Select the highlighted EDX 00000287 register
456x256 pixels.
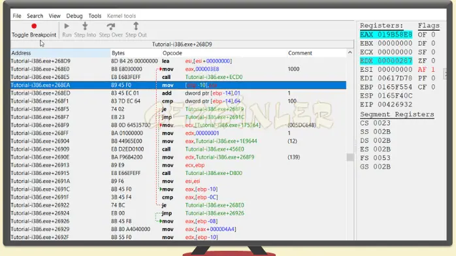386,61
